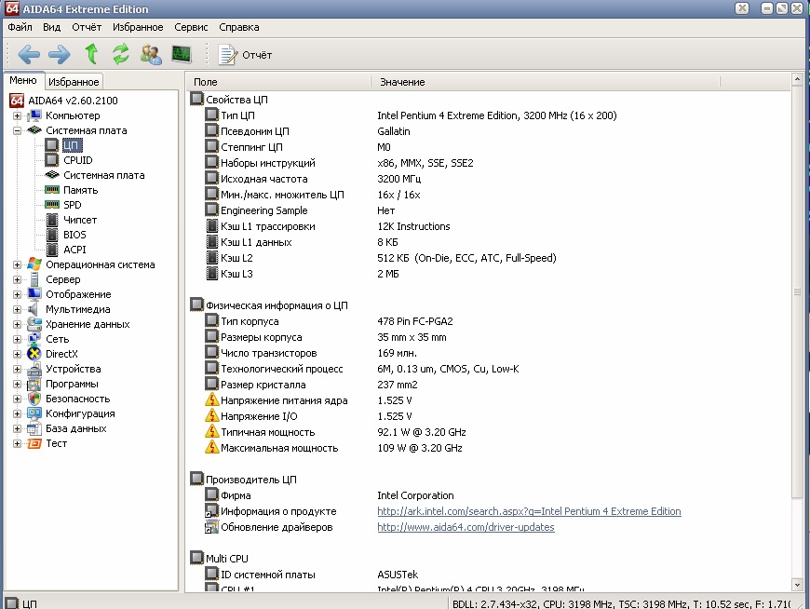Image resolution: width=810 pixels, height=609 pixels.
Task: Expand the Мультимедиа tree node
Action: tap(17, 309)
